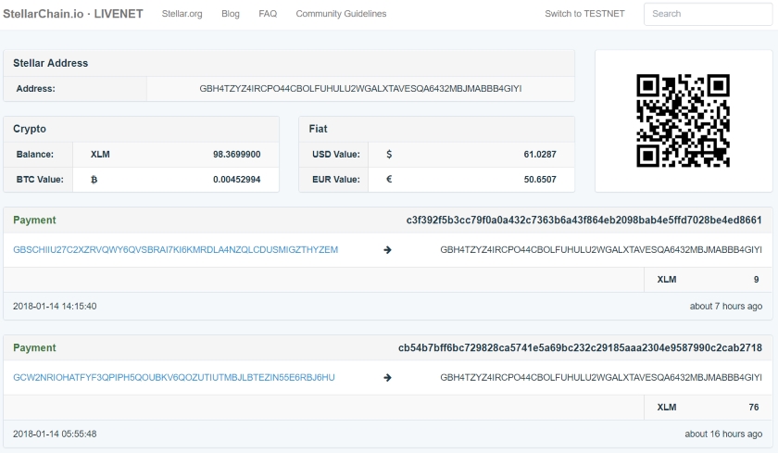This screenshot has width=778, height=453.
Task: Select USD value 61.0287
Action: tap(540, 155)
